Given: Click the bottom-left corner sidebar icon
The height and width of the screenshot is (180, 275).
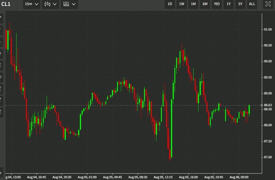Looking at the screenshot, I should tap(1, 173).
